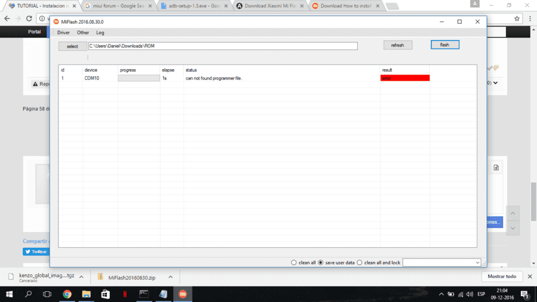Screen dimensions: 537x302
Task: Open the Log menu in MiFlash
Action: pos(100,33)
